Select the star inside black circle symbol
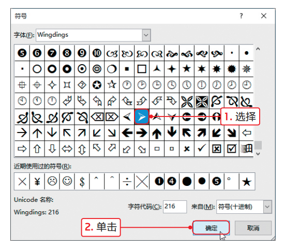Image resolution: width=284 pixels, height=248 pixels. (x=97, y=85)
